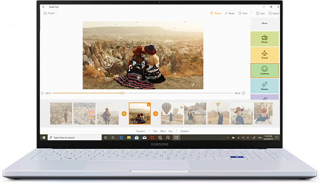This screenshot has width=319, height=183.
Task: Open the ENG language indicator
Action: pos(260,138)
